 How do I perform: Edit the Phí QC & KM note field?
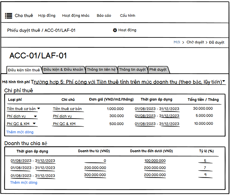[x=68, y=124]
